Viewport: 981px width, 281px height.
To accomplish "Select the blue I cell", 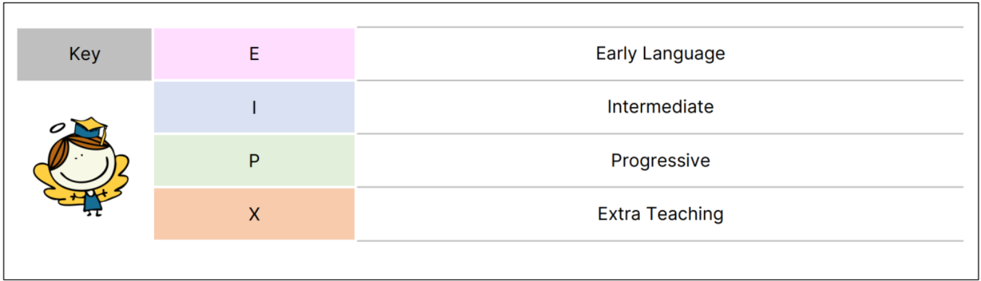I will [254, 107].
